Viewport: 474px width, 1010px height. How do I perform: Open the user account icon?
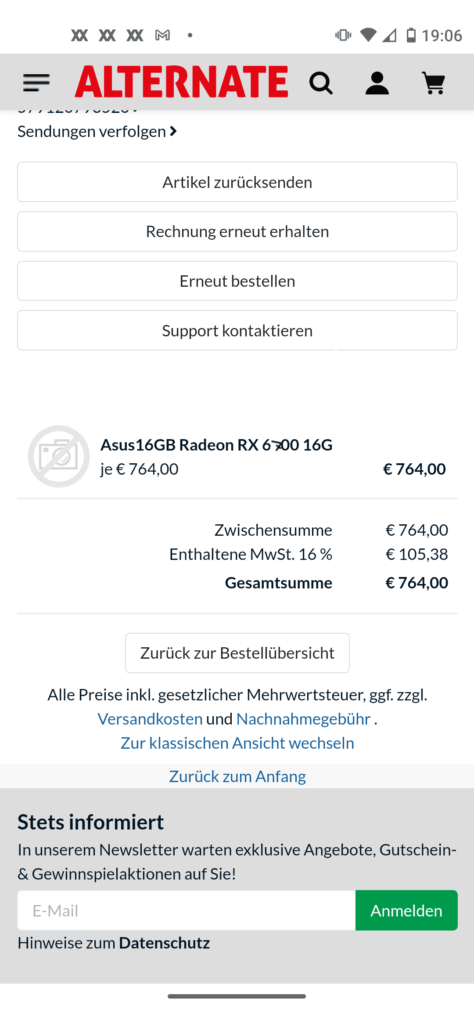377,83
